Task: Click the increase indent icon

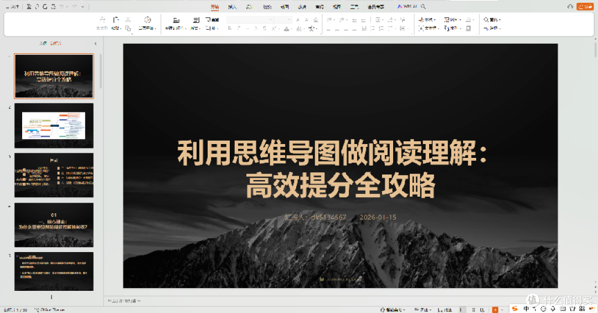Action: pyautogui.click(x=363, y=19)
